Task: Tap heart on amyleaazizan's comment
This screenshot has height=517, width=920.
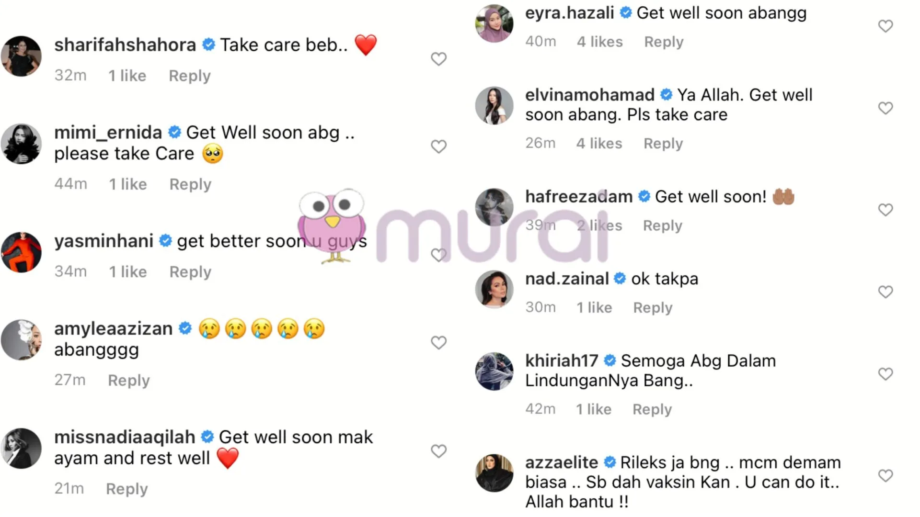Action: [438, 342]
